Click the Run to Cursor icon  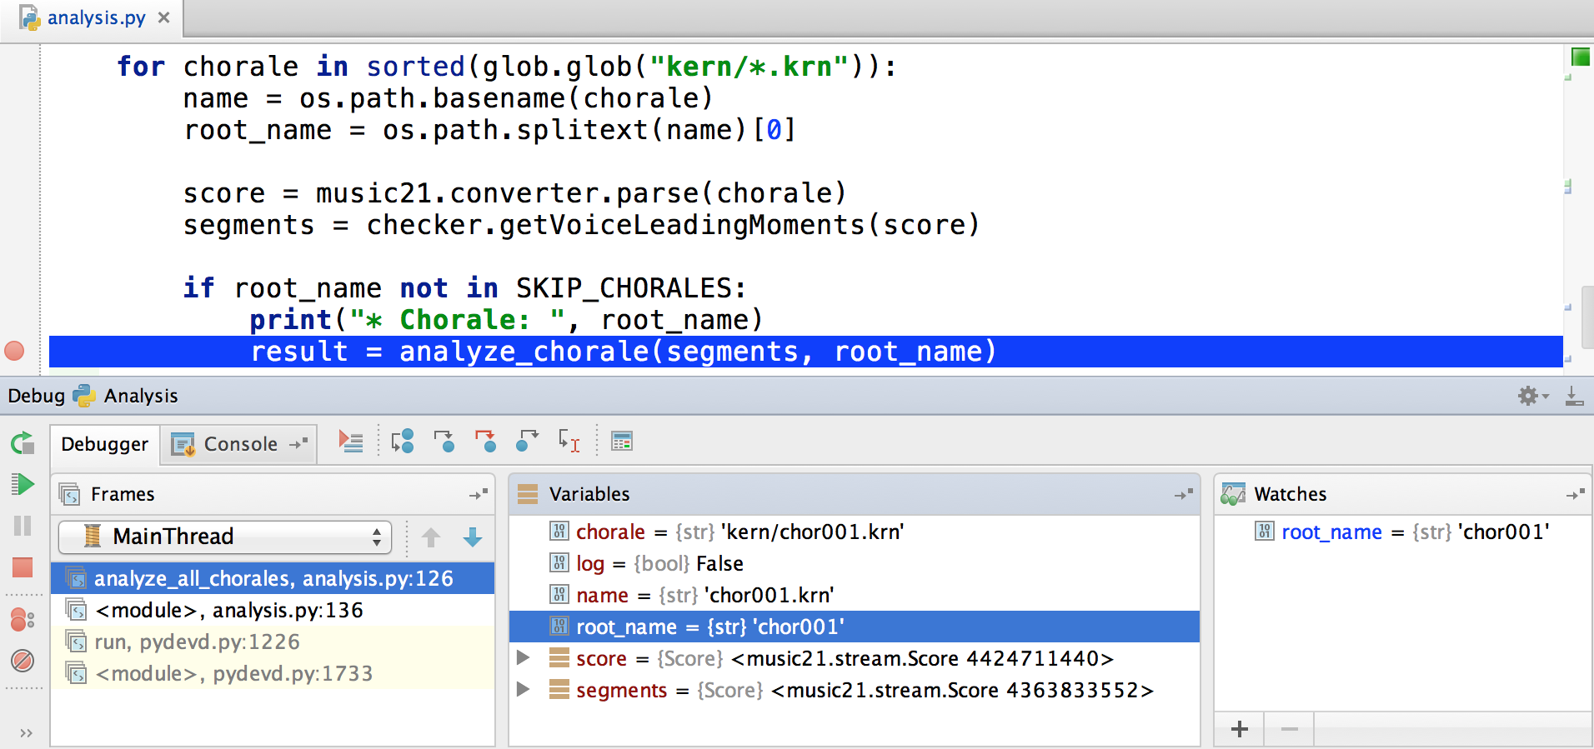point(569,442)
